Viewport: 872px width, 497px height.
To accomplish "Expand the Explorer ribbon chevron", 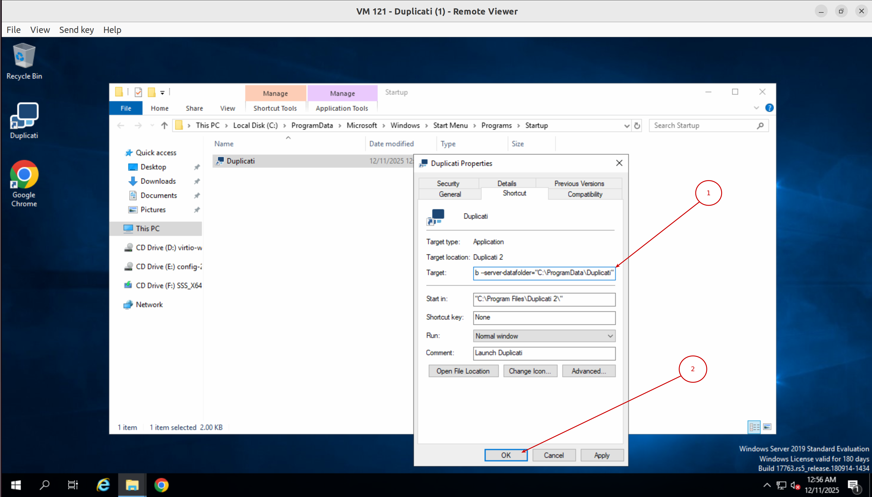I will (756, 108).
